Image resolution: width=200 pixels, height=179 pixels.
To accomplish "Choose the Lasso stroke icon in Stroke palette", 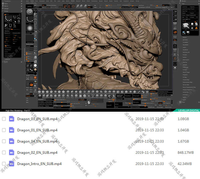I will pos(14,25).
